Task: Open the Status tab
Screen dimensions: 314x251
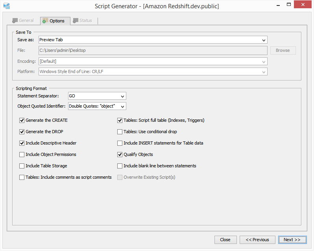Action: pyautogui.click(x=82, y=20)
